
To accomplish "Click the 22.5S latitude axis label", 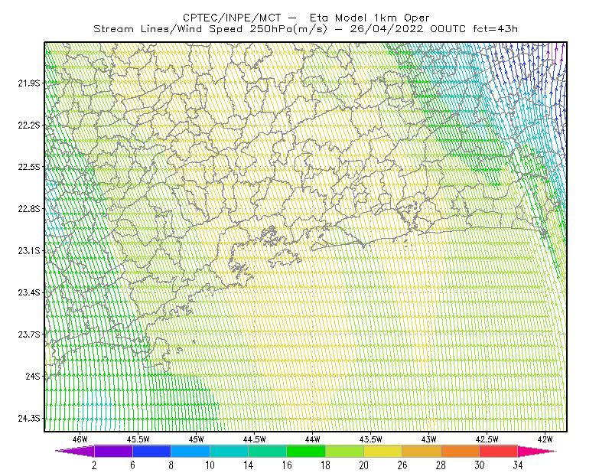I will (29, 167).
